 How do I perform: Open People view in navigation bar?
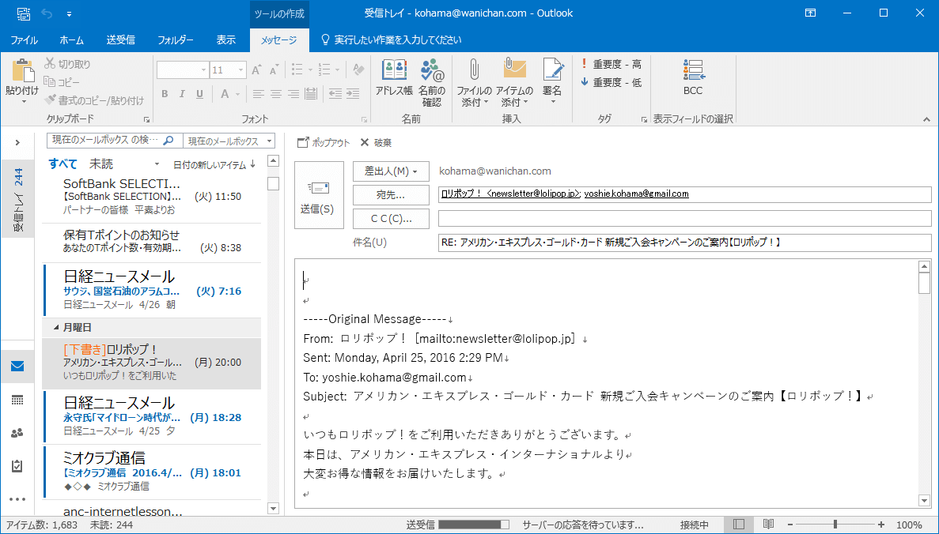[x=17, y=433]
